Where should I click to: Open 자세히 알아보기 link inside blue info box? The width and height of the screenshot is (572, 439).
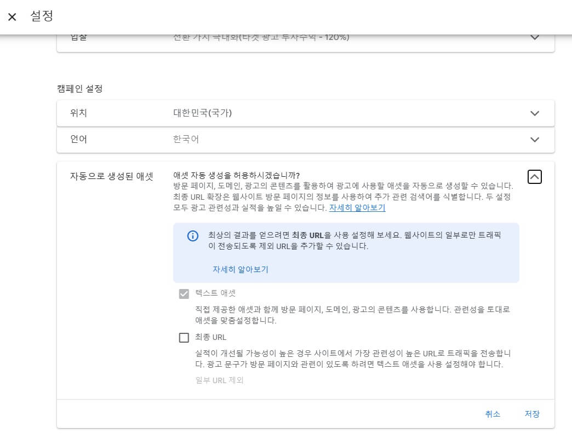(x=241, y=269)
